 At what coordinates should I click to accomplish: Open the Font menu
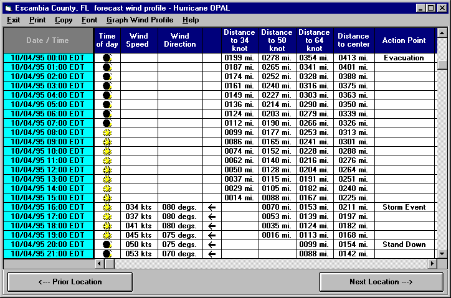click(x=89, y=20)
